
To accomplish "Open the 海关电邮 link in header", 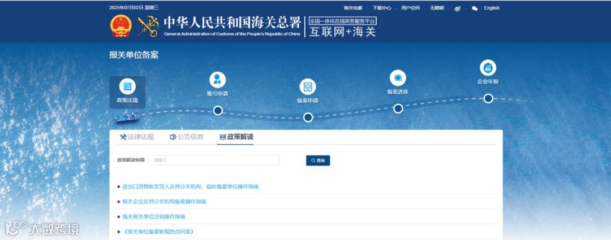I will tap(353, 8).
